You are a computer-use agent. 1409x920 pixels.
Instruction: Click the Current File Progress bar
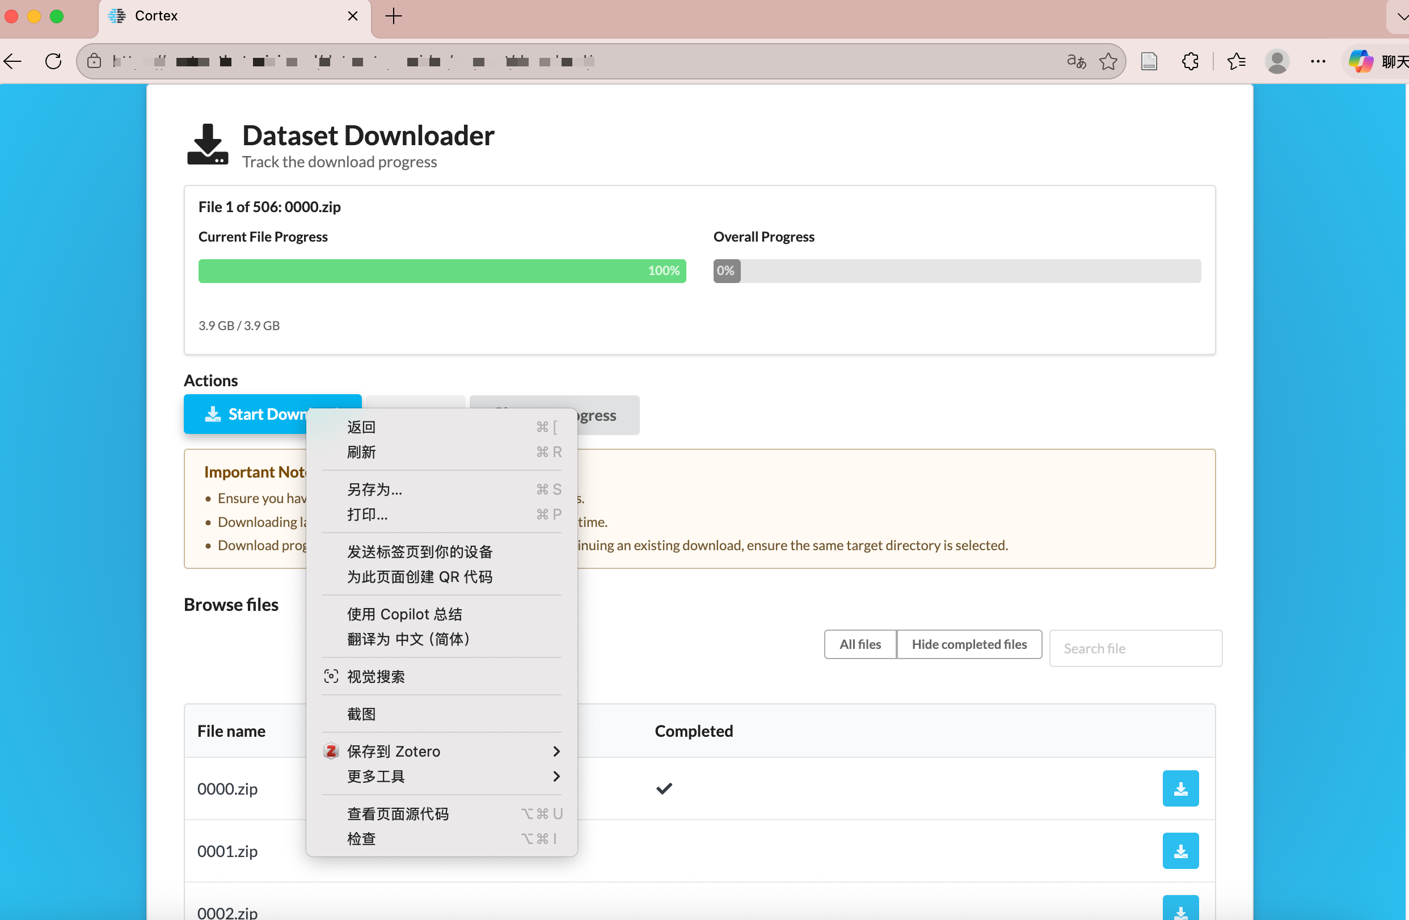(x=442, y=271)
